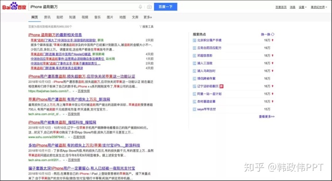Screen dimensions: 332x181
Task: Expand the arrow beside tech.sina.com.cn/zt_d/ URL
Action: 64,114
